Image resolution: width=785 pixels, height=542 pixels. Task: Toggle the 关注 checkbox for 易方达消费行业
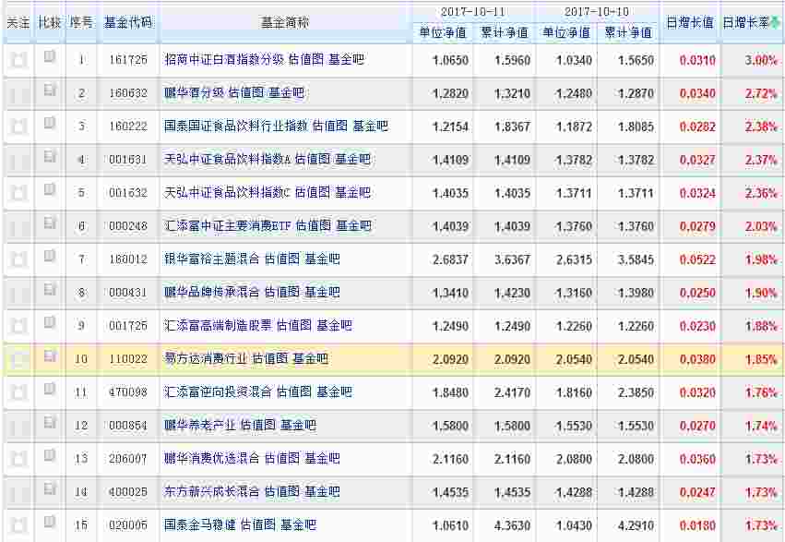coord(18,359)
